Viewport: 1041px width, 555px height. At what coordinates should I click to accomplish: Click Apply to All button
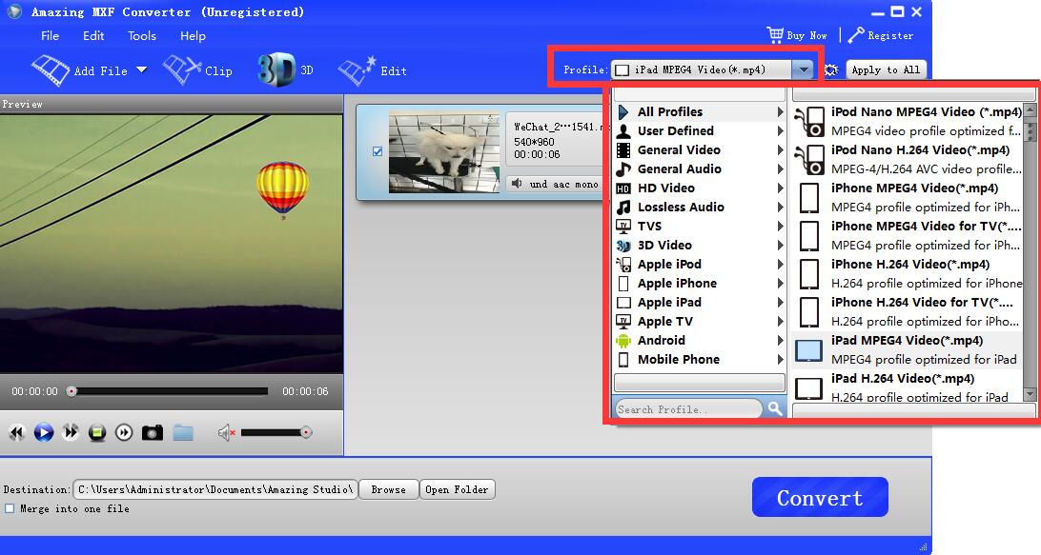[x=886, y=69]
